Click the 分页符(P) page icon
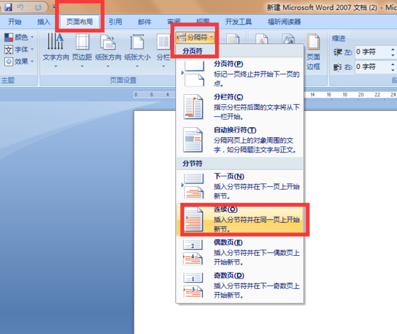The height and width of the screenshot is (334, 397). pyautogui.click(x=194, y=74)
